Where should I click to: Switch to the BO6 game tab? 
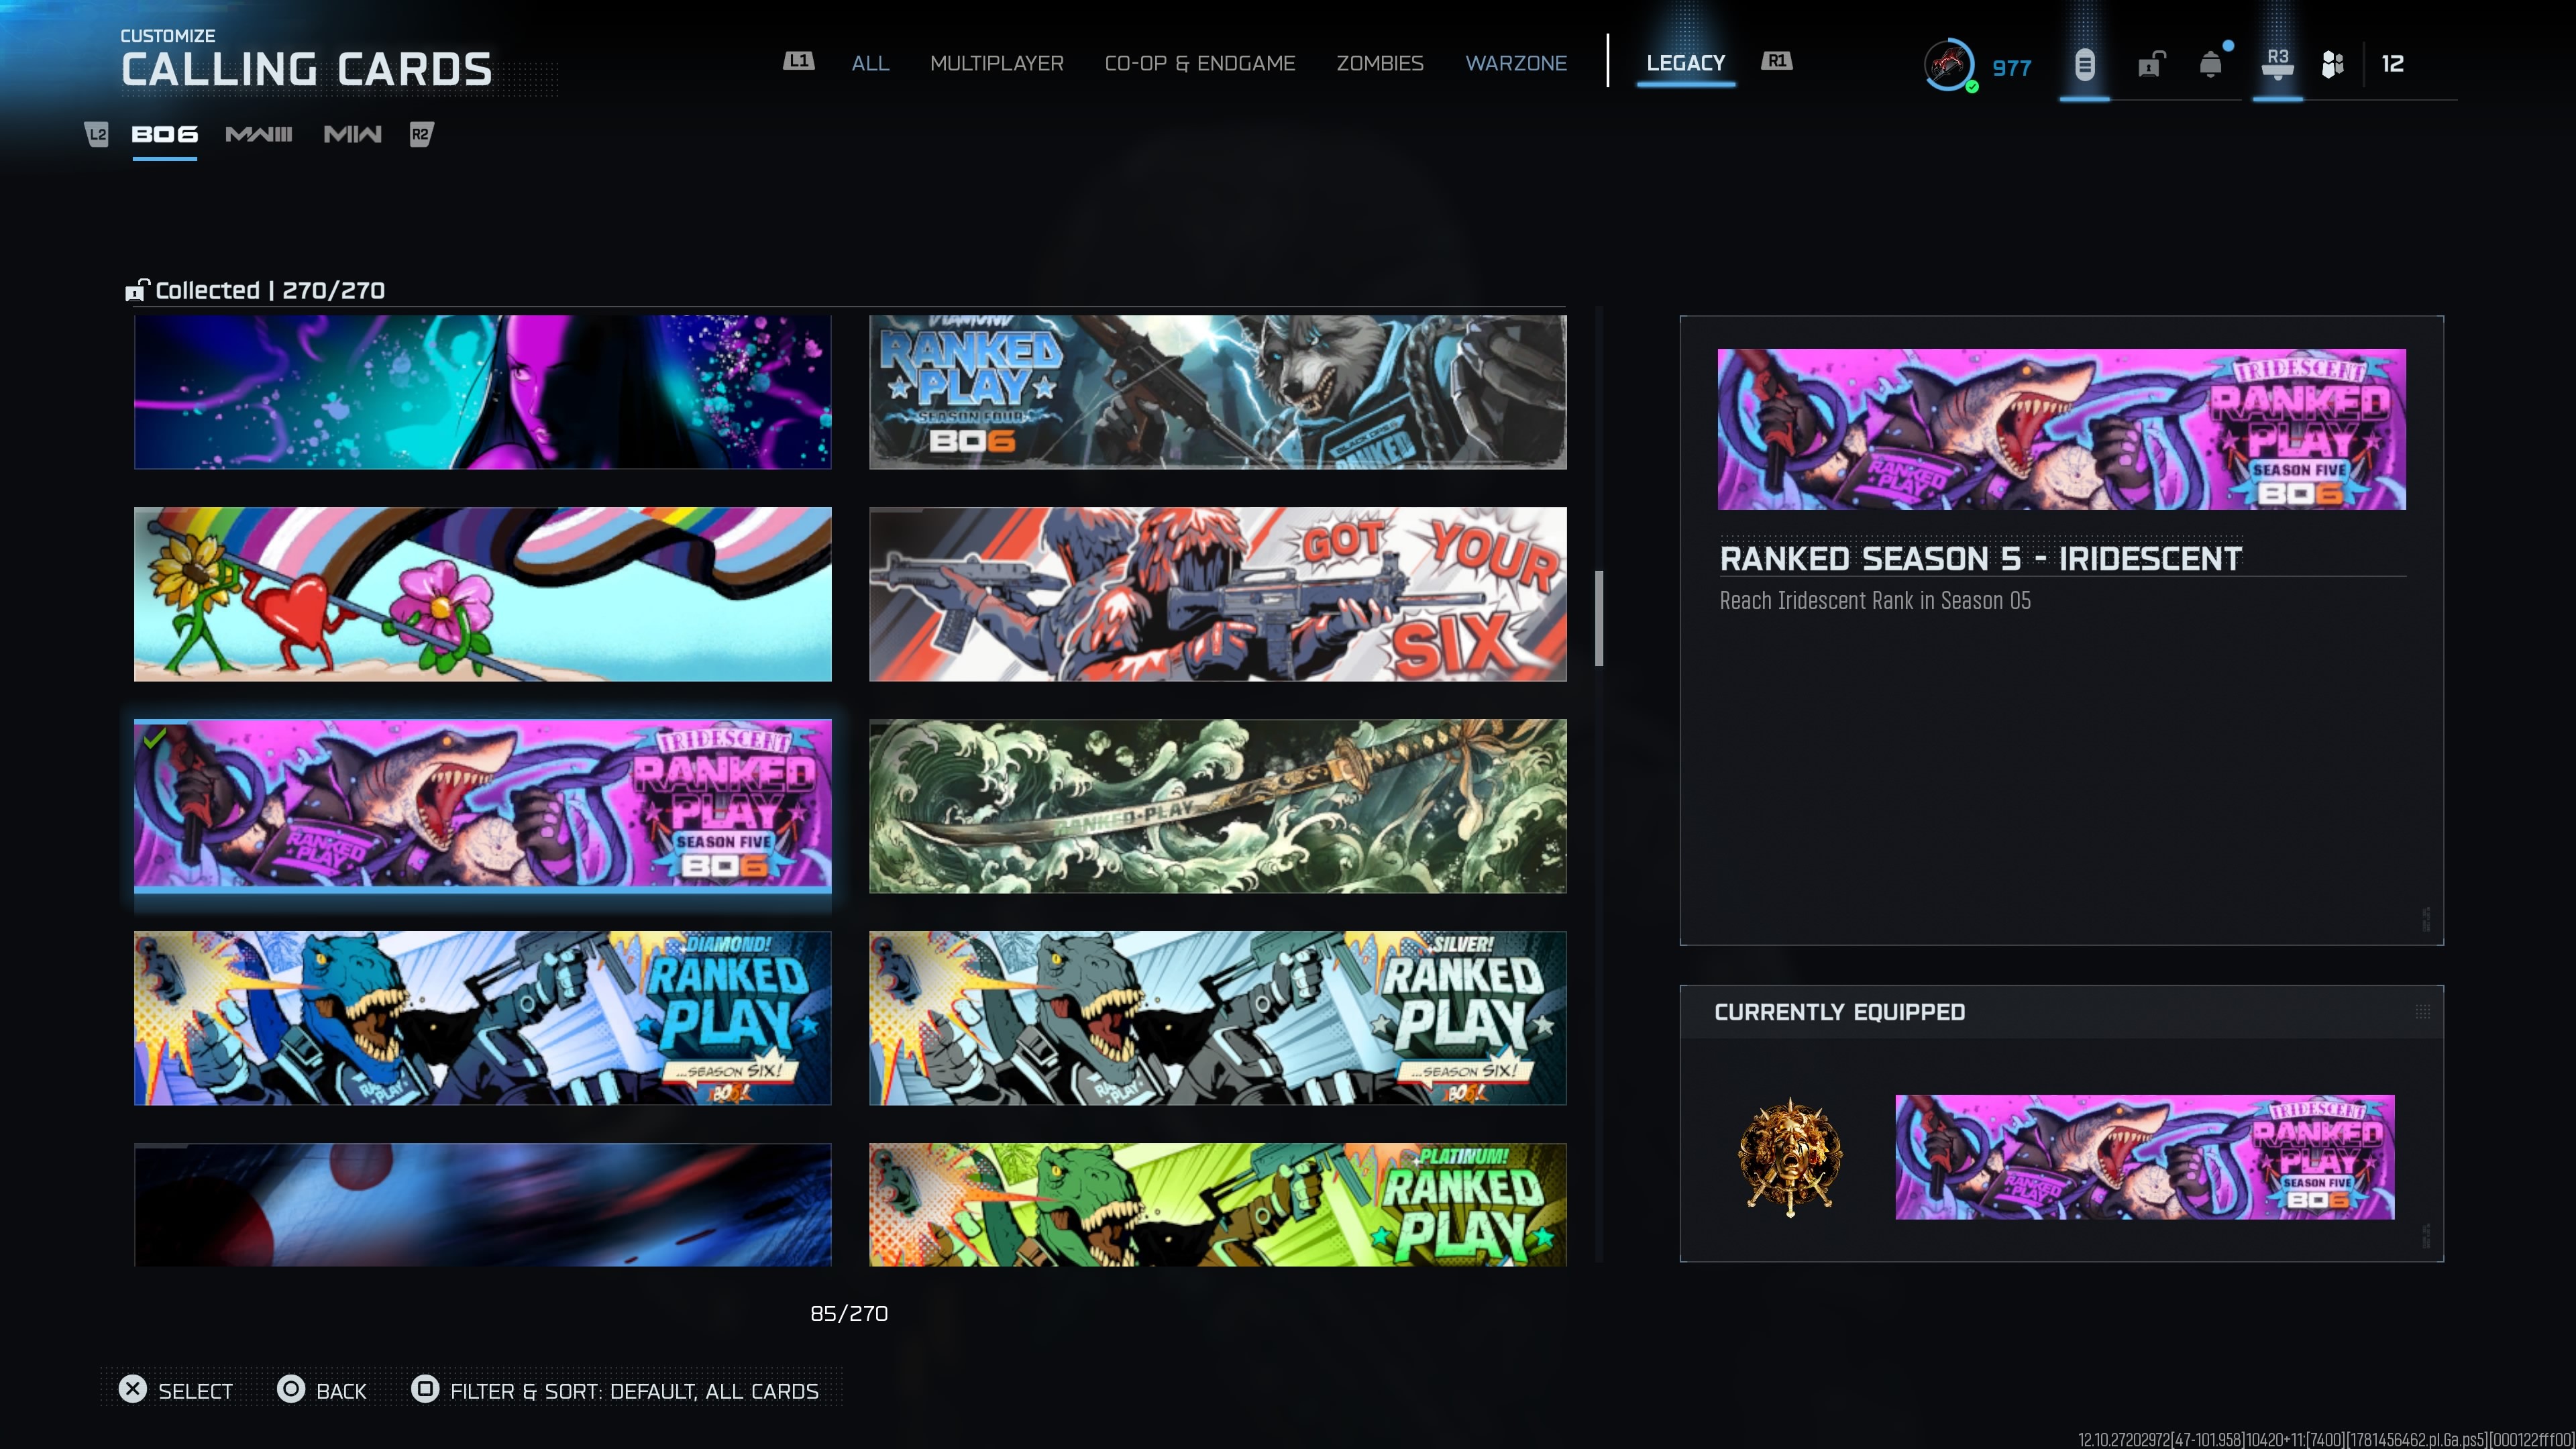pyautogui.click(x=165, y=134)
